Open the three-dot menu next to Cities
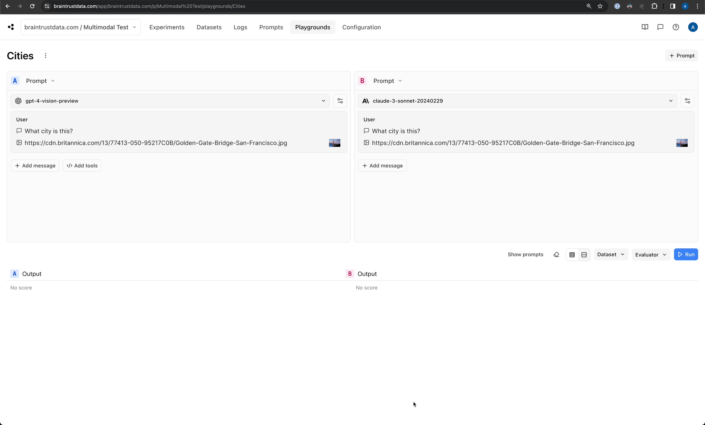705x425 pixels. [x=45, y=55]
